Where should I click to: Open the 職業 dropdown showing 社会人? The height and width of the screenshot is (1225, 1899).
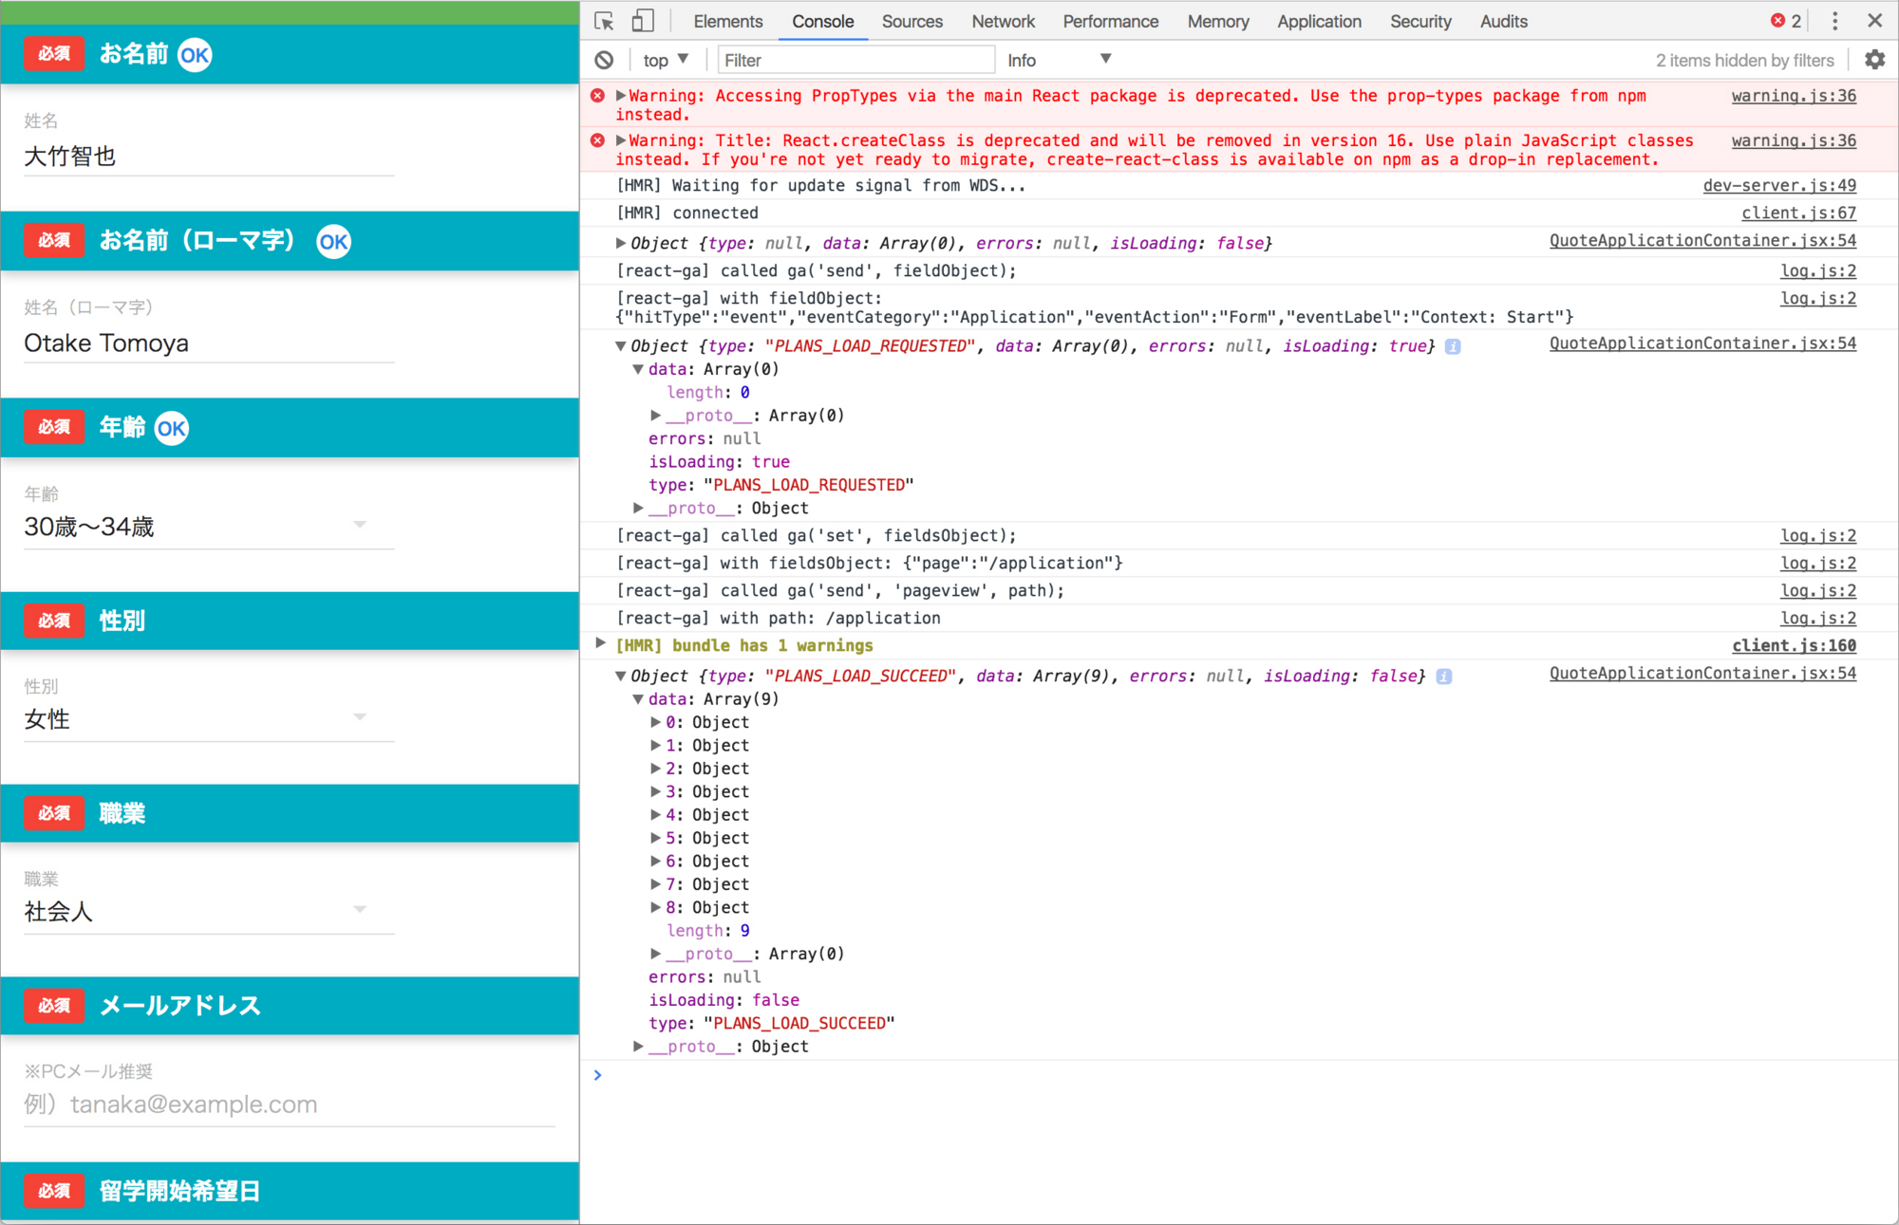[209, 912]
